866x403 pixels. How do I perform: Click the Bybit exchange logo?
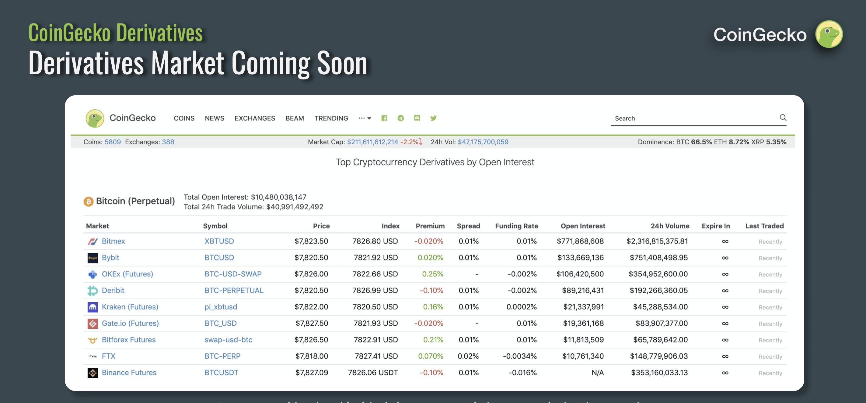pyautogui.click(x=93, y=258)
